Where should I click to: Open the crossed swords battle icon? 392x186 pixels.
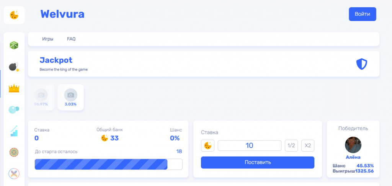14,173
